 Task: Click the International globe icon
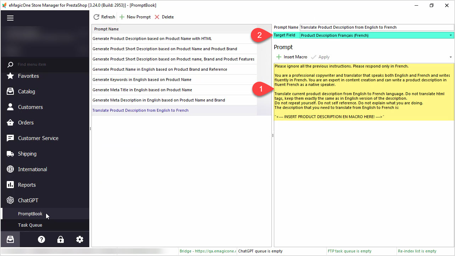point(11,169)
